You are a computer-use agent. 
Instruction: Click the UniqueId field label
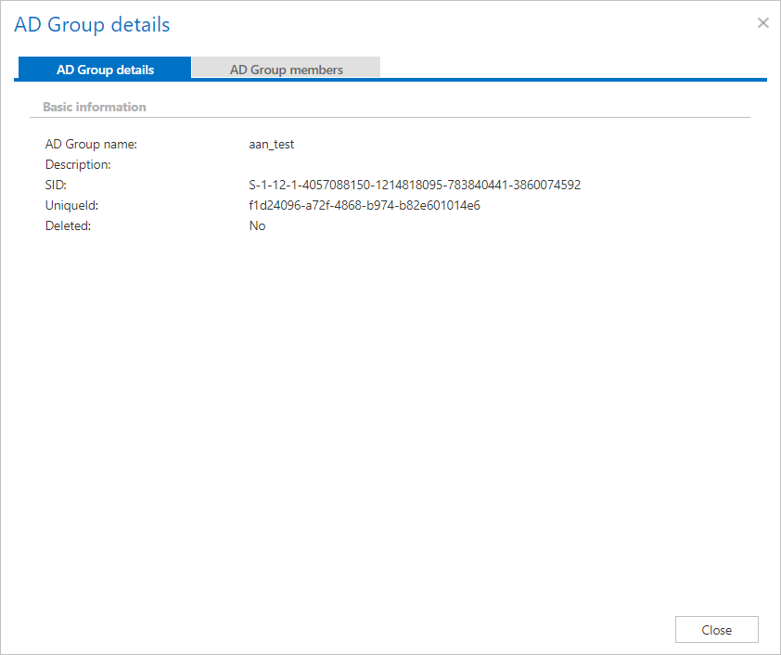(x=71, y=205)
